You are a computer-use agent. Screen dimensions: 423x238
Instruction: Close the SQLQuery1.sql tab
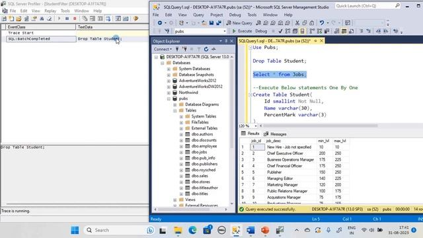(321, 41)
